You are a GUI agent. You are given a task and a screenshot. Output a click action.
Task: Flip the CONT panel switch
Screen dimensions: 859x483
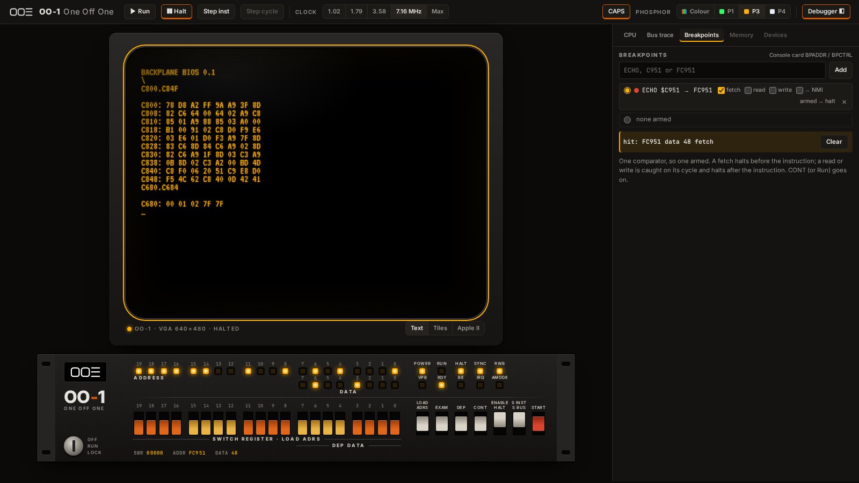pos(481,423)
